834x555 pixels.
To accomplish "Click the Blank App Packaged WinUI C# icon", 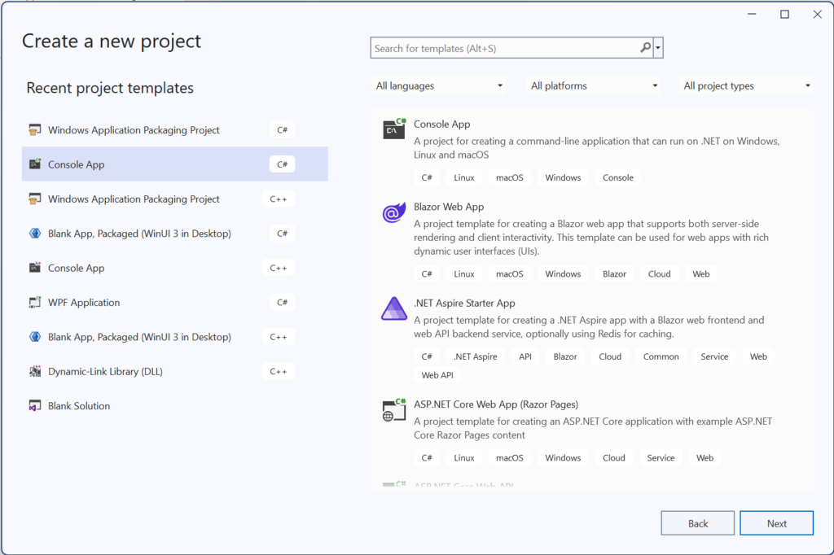I will click(x=34, y=234).
